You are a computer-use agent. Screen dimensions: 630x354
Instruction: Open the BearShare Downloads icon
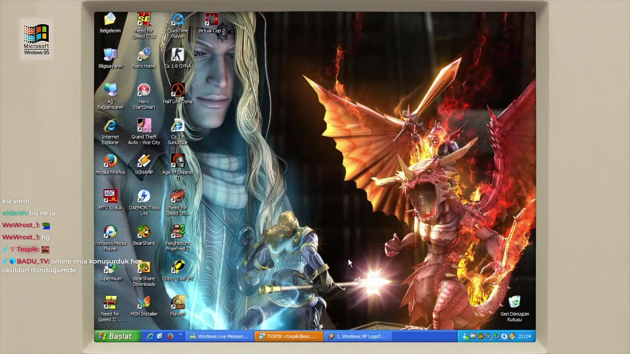(144, 274)
